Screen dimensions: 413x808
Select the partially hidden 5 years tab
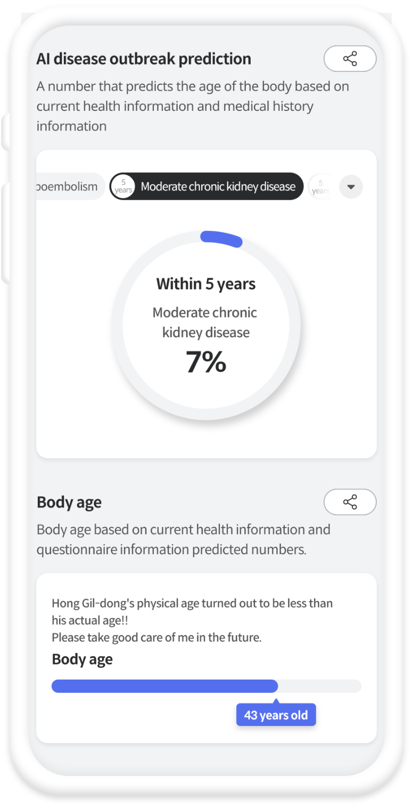click(x=319, y=187)
